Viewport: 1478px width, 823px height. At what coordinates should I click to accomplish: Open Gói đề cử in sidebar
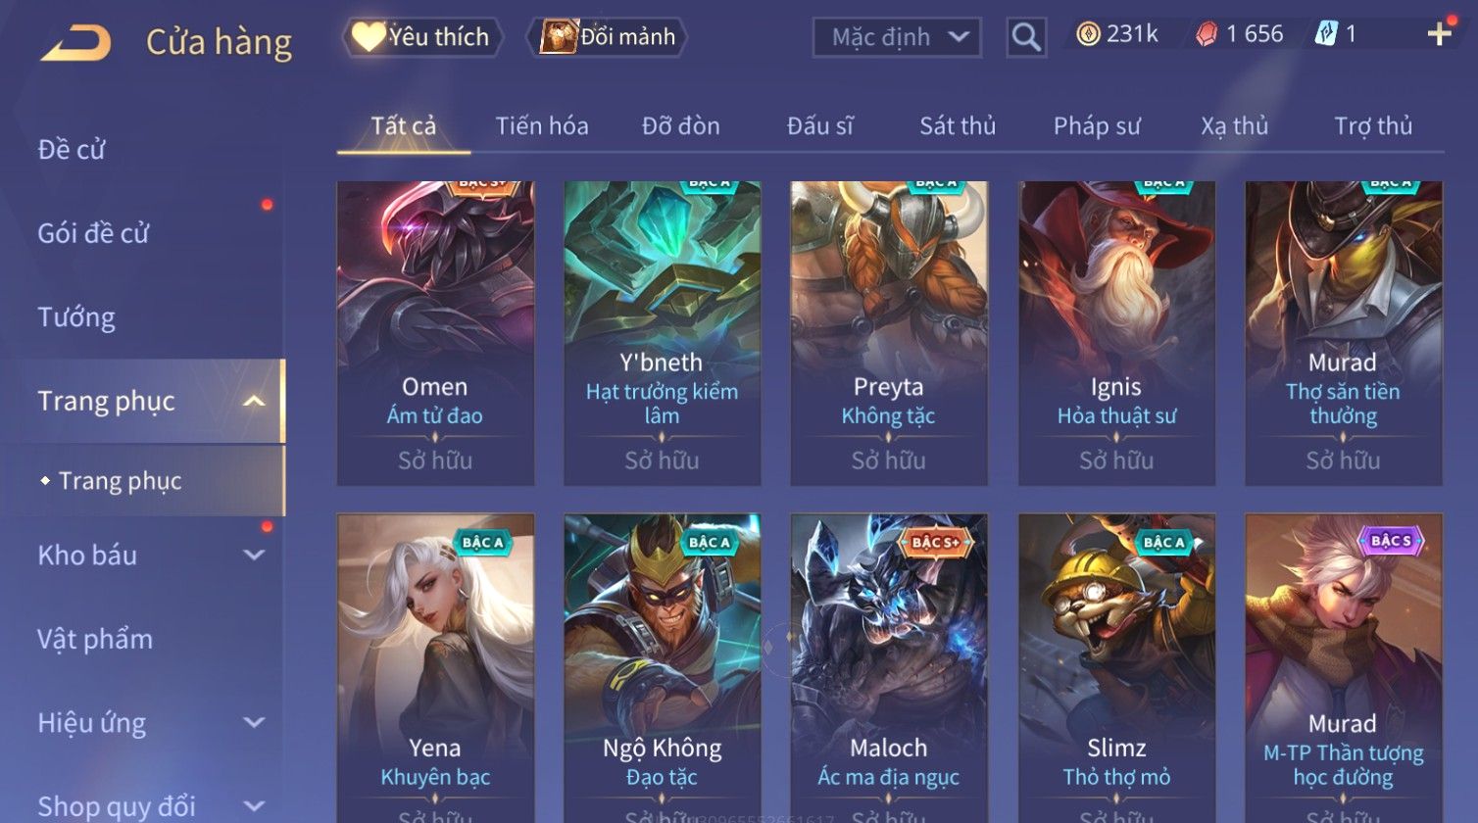93,233
